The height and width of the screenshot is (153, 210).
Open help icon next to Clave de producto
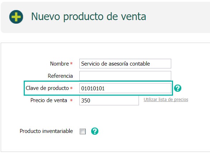coord(178,88)
